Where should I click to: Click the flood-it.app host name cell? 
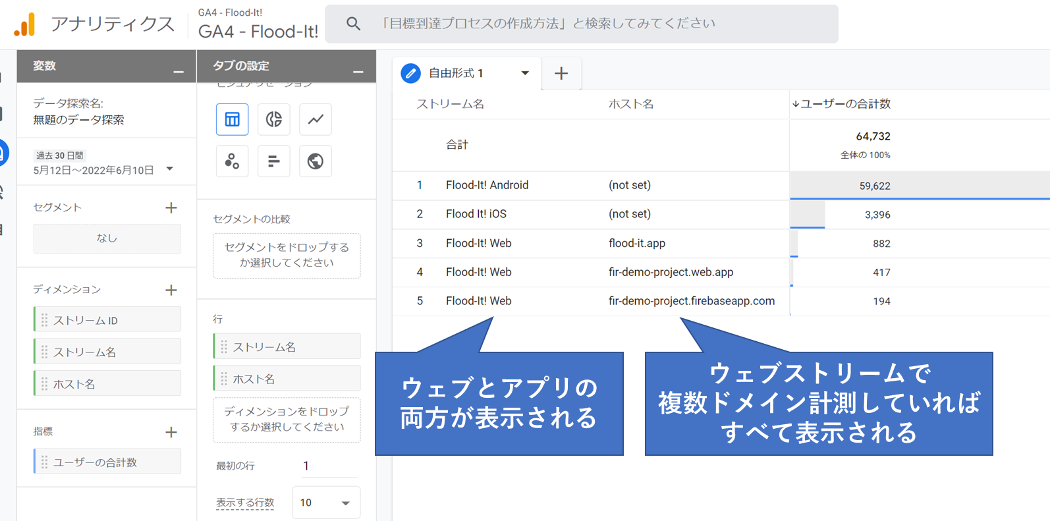(x=637, y=243)
